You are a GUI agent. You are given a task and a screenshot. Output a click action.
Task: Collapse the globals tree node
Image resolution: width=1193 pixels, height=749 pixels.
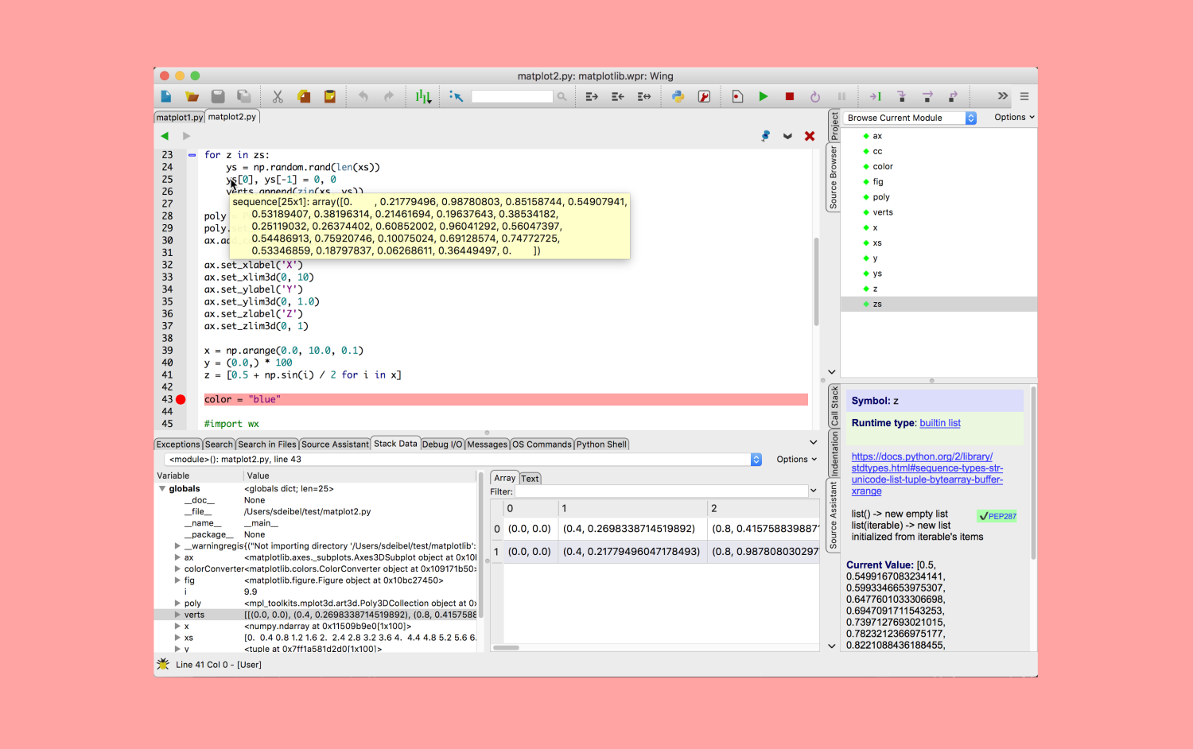click(x=162, y=489)
